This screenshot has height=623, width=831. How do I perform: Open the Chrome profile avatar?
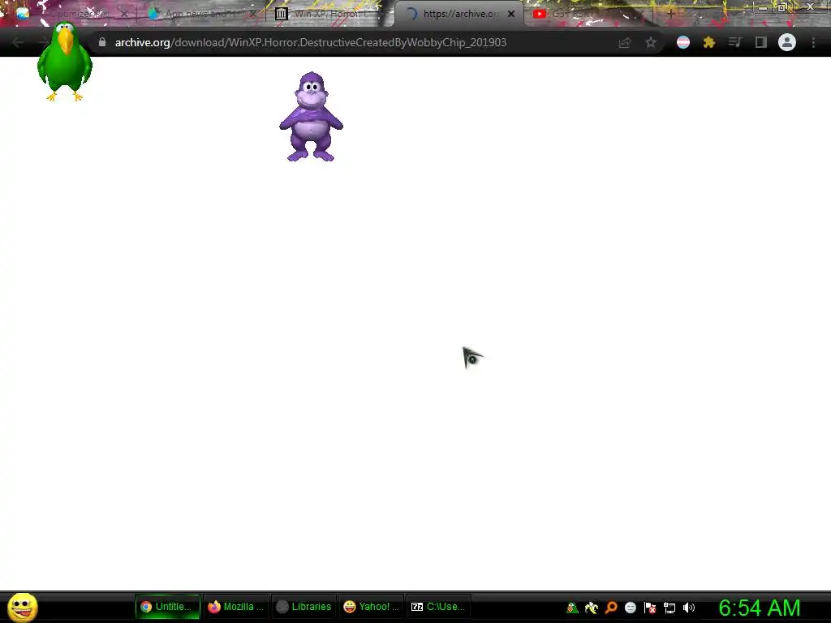tap(787, 42)
